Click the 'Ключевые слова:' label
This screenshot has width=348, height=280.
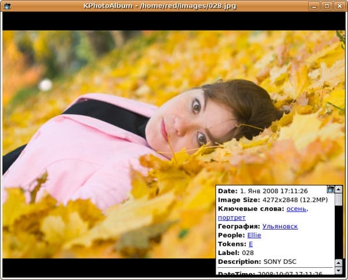coord(251,209)
